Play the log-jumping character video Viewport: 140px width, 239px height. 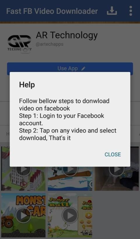[x=70, y=169]
